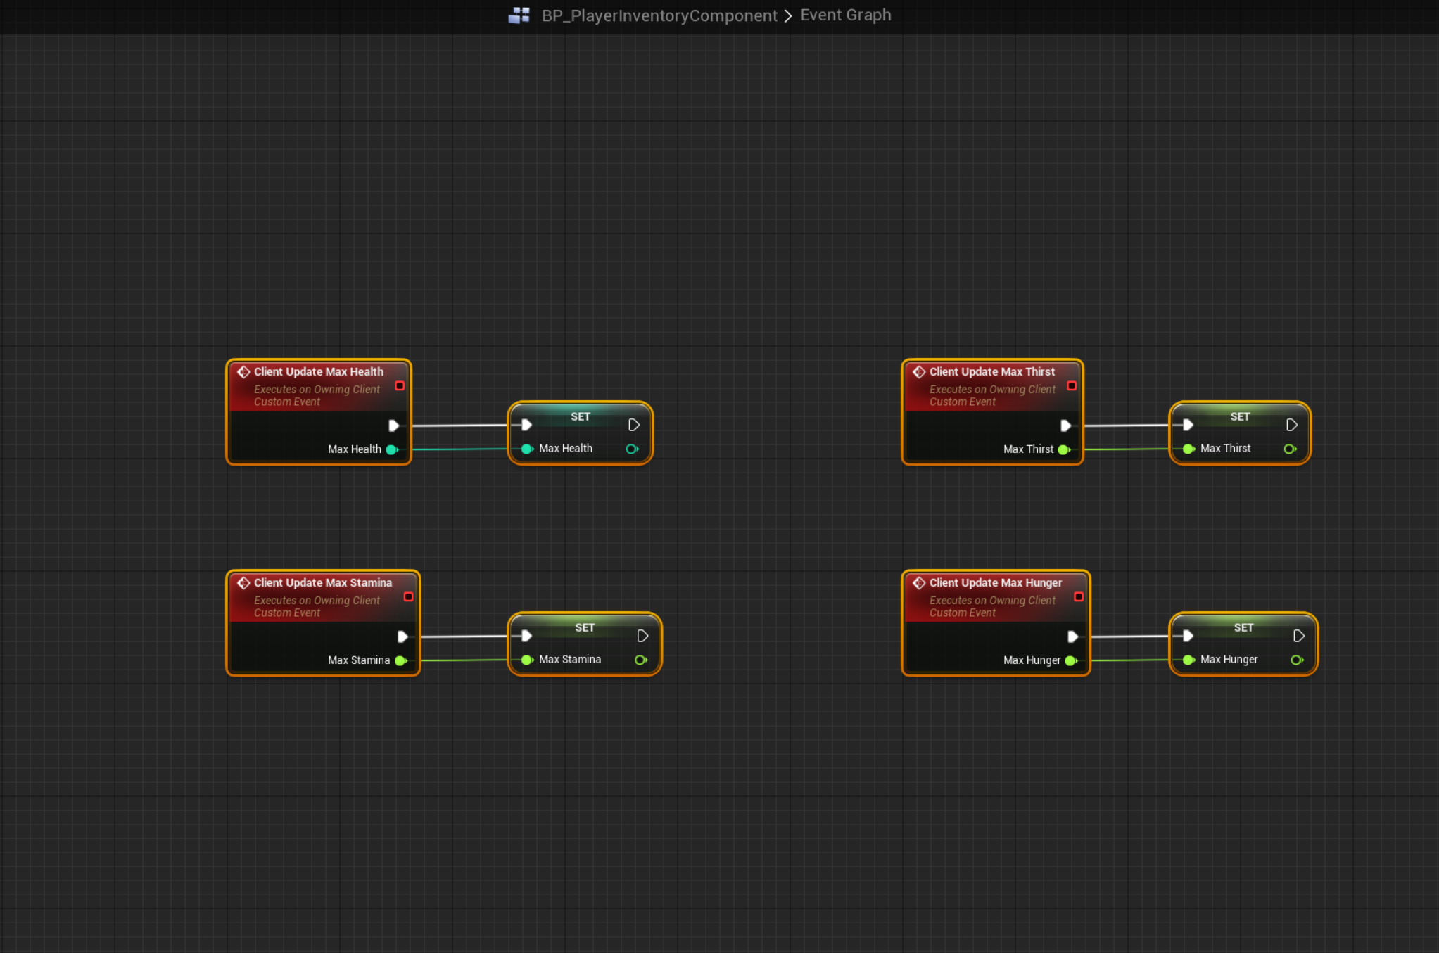Click the red delegate pin on Client Update Max Health
The width and height of the screenshot is (1439, 953).
400,386
